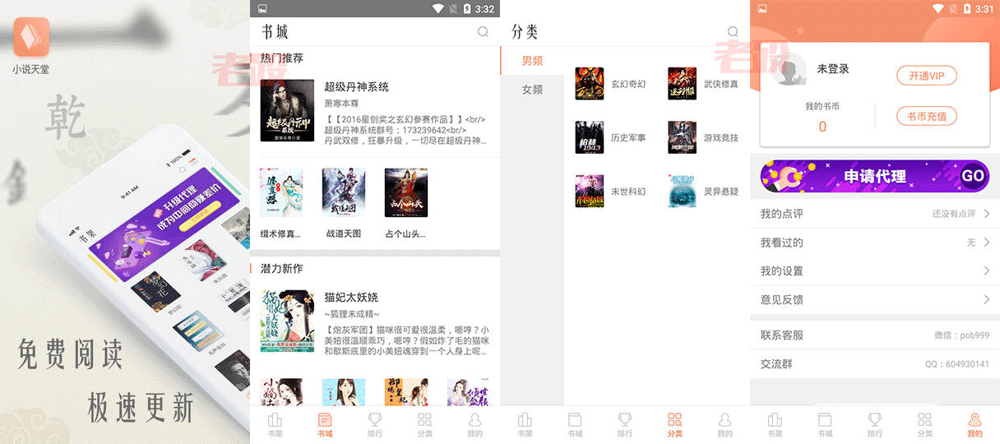Viewport: 1000px width, 444px height.
Task: Select 分类 grid icon in 分类 screen bottom bar
Action: coord(674,419)
